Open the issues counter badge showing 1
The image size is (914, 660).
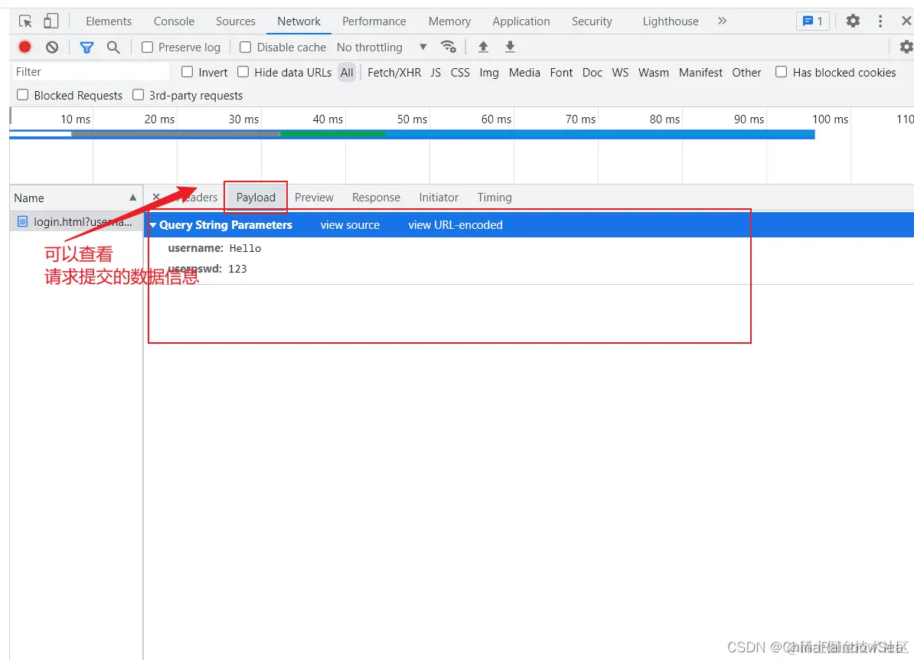coord(813,21)
